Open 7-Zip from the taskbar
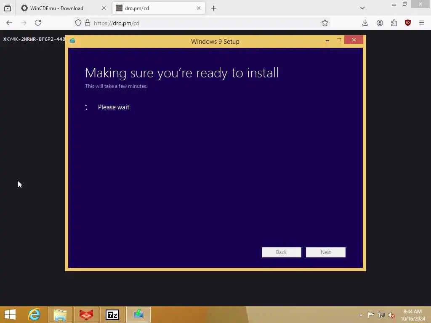 pos(112,315)
